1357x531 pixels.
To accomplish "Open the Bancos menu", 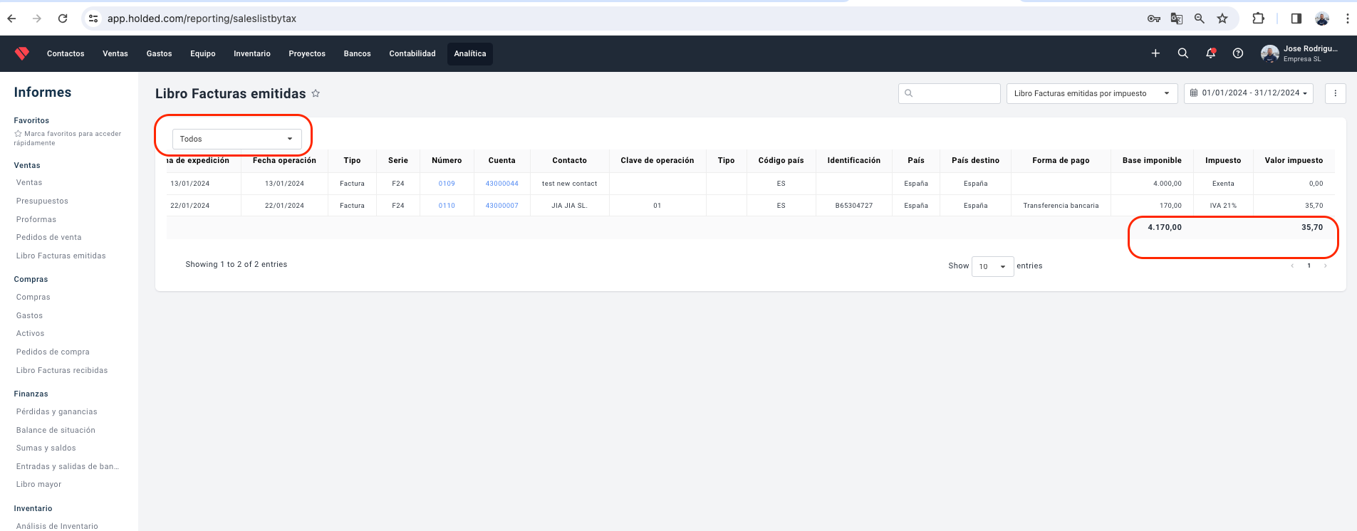I will [x=358, y=53].
